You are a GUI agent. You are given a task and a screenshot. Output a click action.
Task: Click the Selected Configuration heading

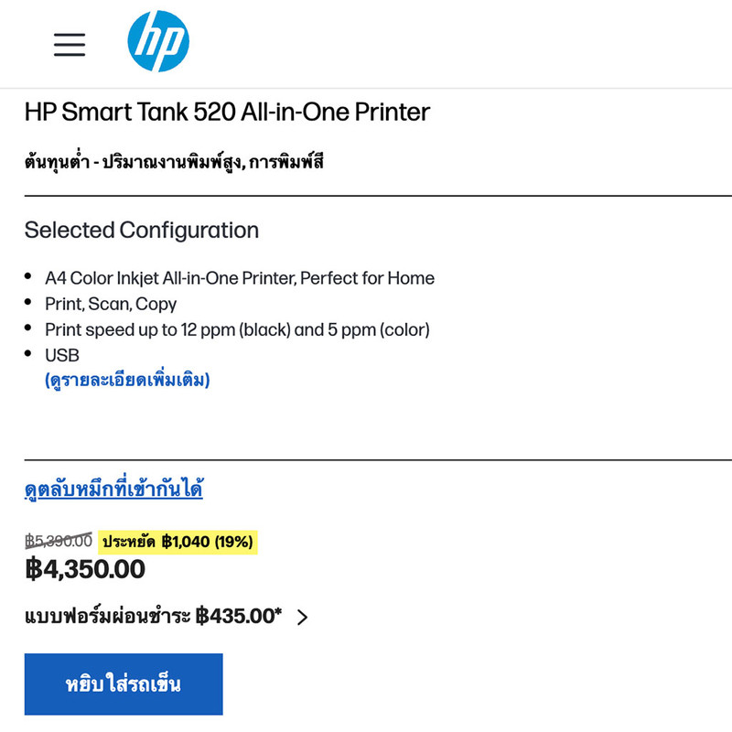coord(142,231)
